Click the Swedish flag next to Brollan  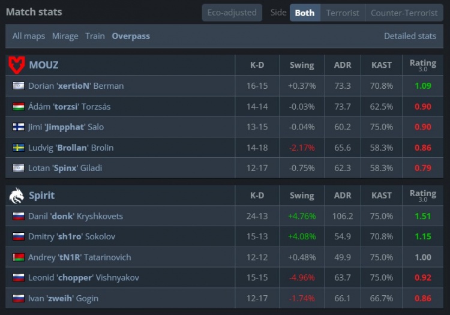18,148
